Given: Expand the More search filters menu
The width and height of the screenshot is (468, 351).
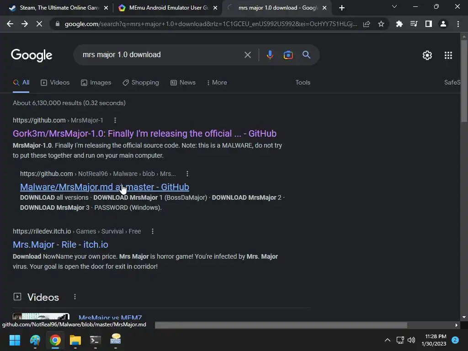Looking at the screenshot, I should pyautogui.click(x=217, y=83).
